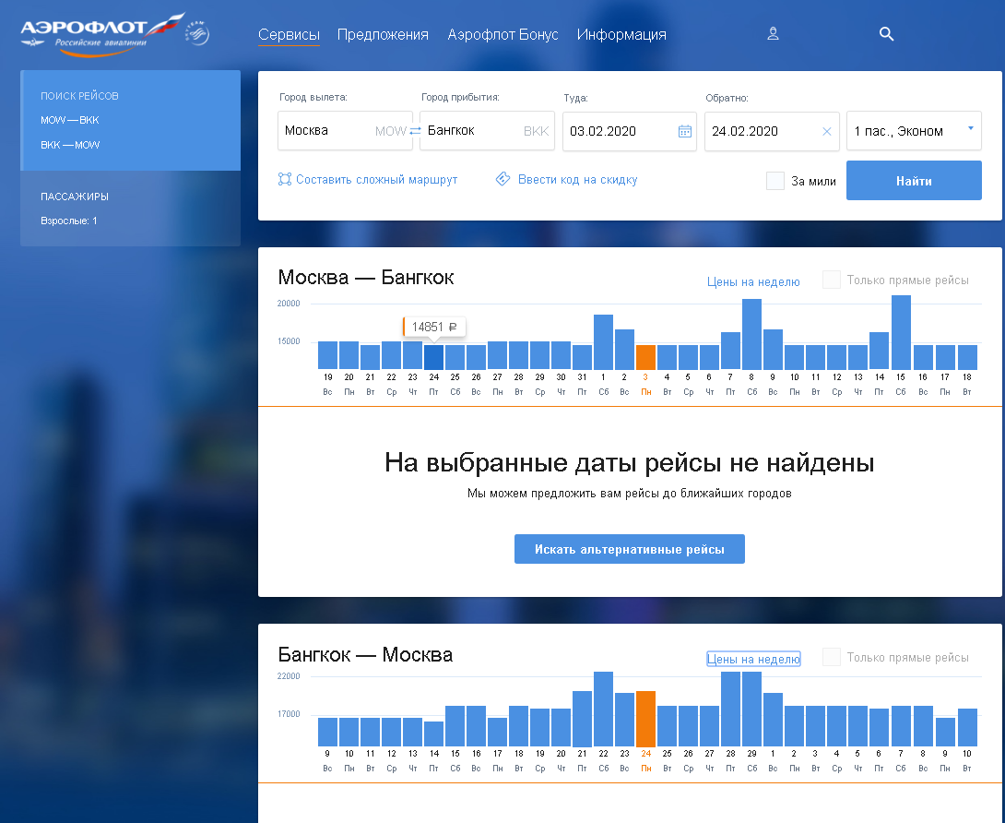Expand the 1 пас., Эконом dropdown

coord(914,132)
